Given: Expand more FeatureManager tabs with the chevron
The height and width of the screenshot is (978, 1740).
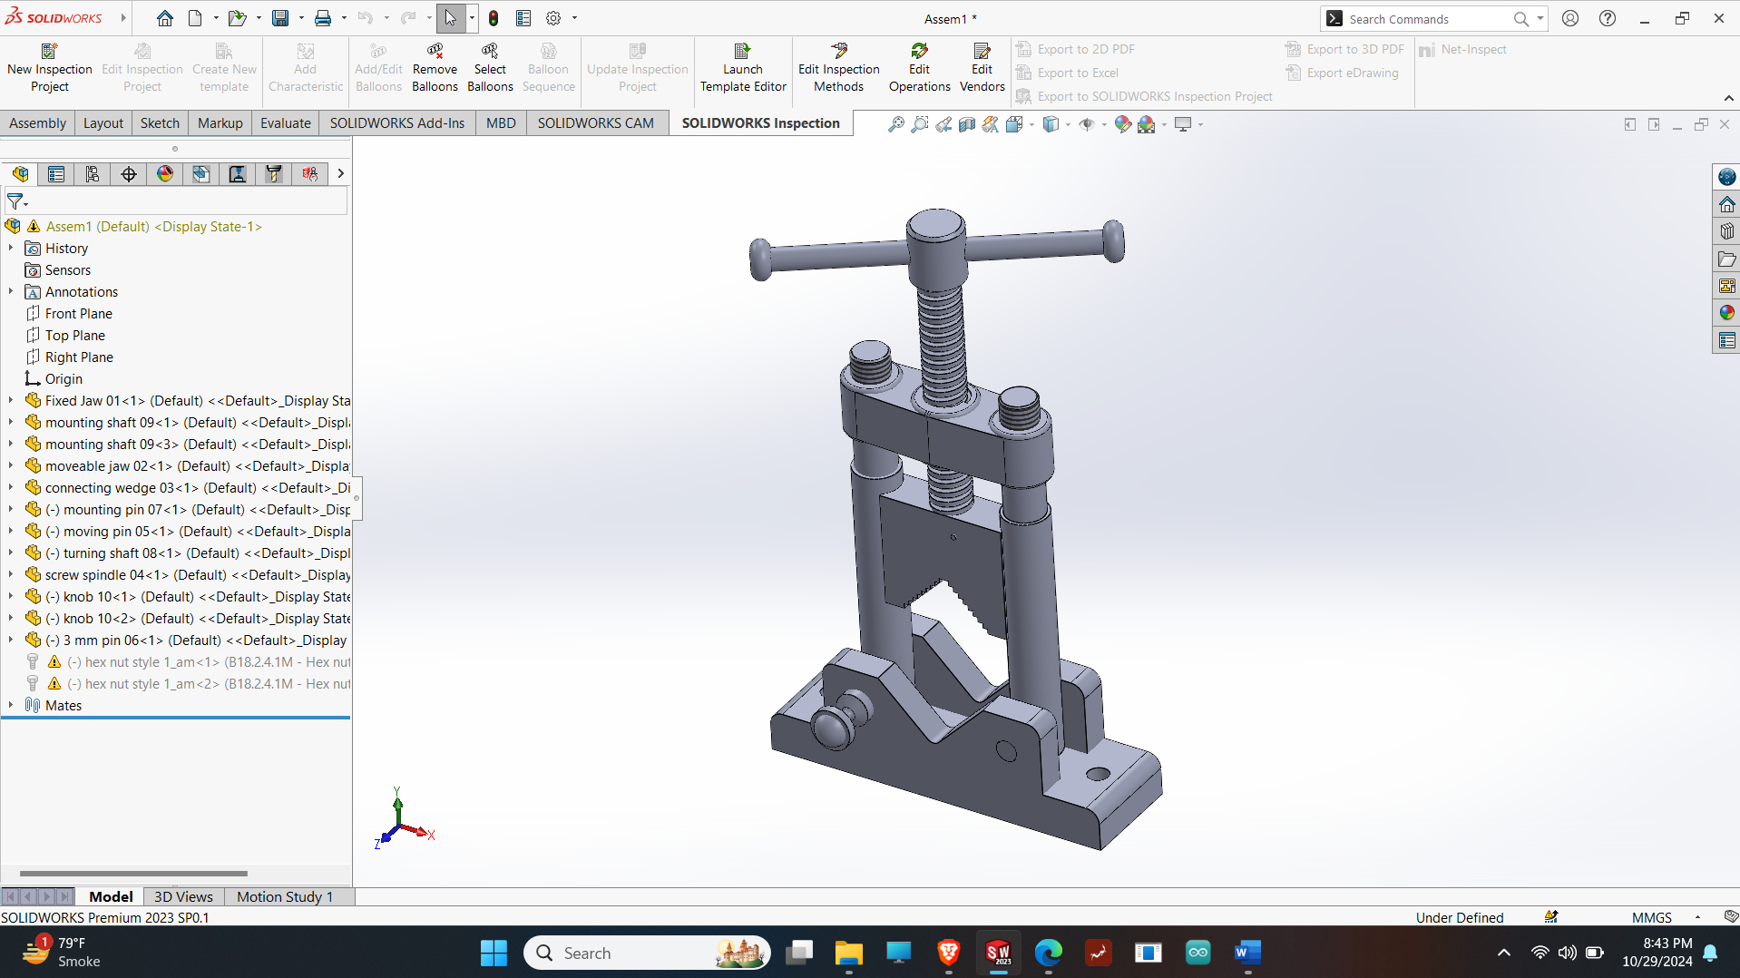Looking at the screenshot, I should [340, 173].
